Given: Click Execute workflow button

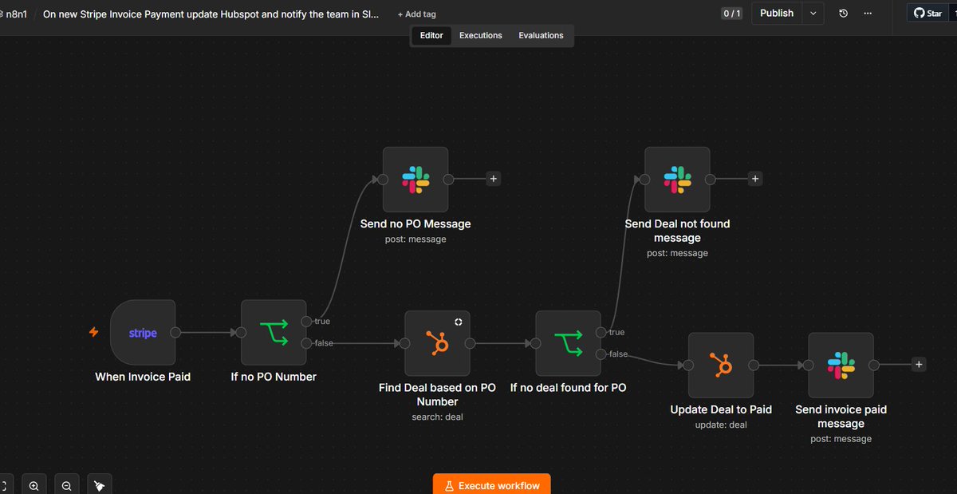Looking at the screenshot, I should coord(492,485).
